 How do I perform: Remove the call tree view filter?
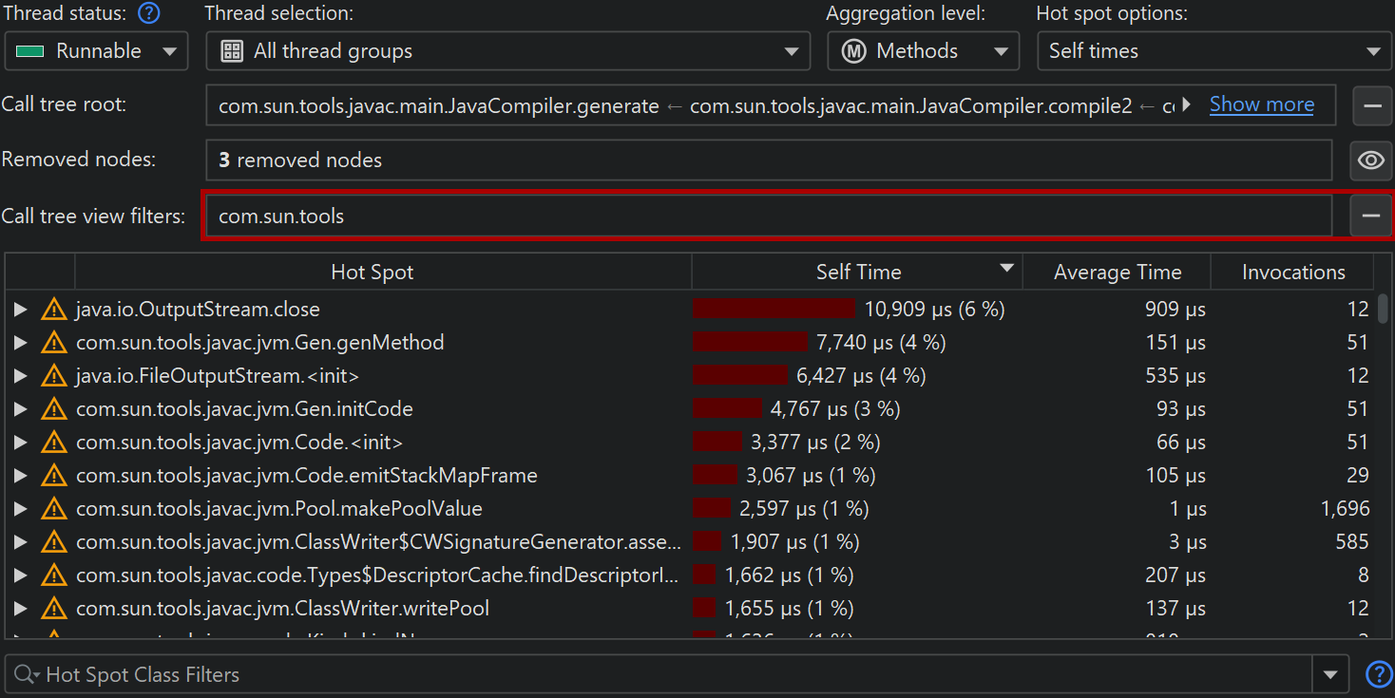(x=1370, y=217)
